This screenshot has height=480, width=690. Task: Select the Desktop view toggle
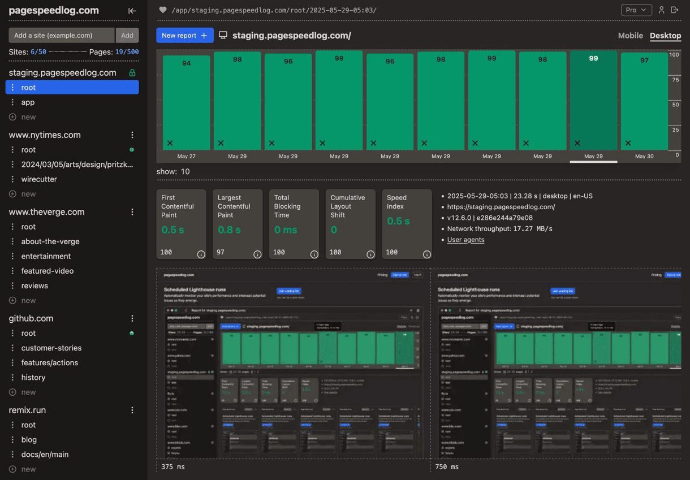click(x=665, y=35)
